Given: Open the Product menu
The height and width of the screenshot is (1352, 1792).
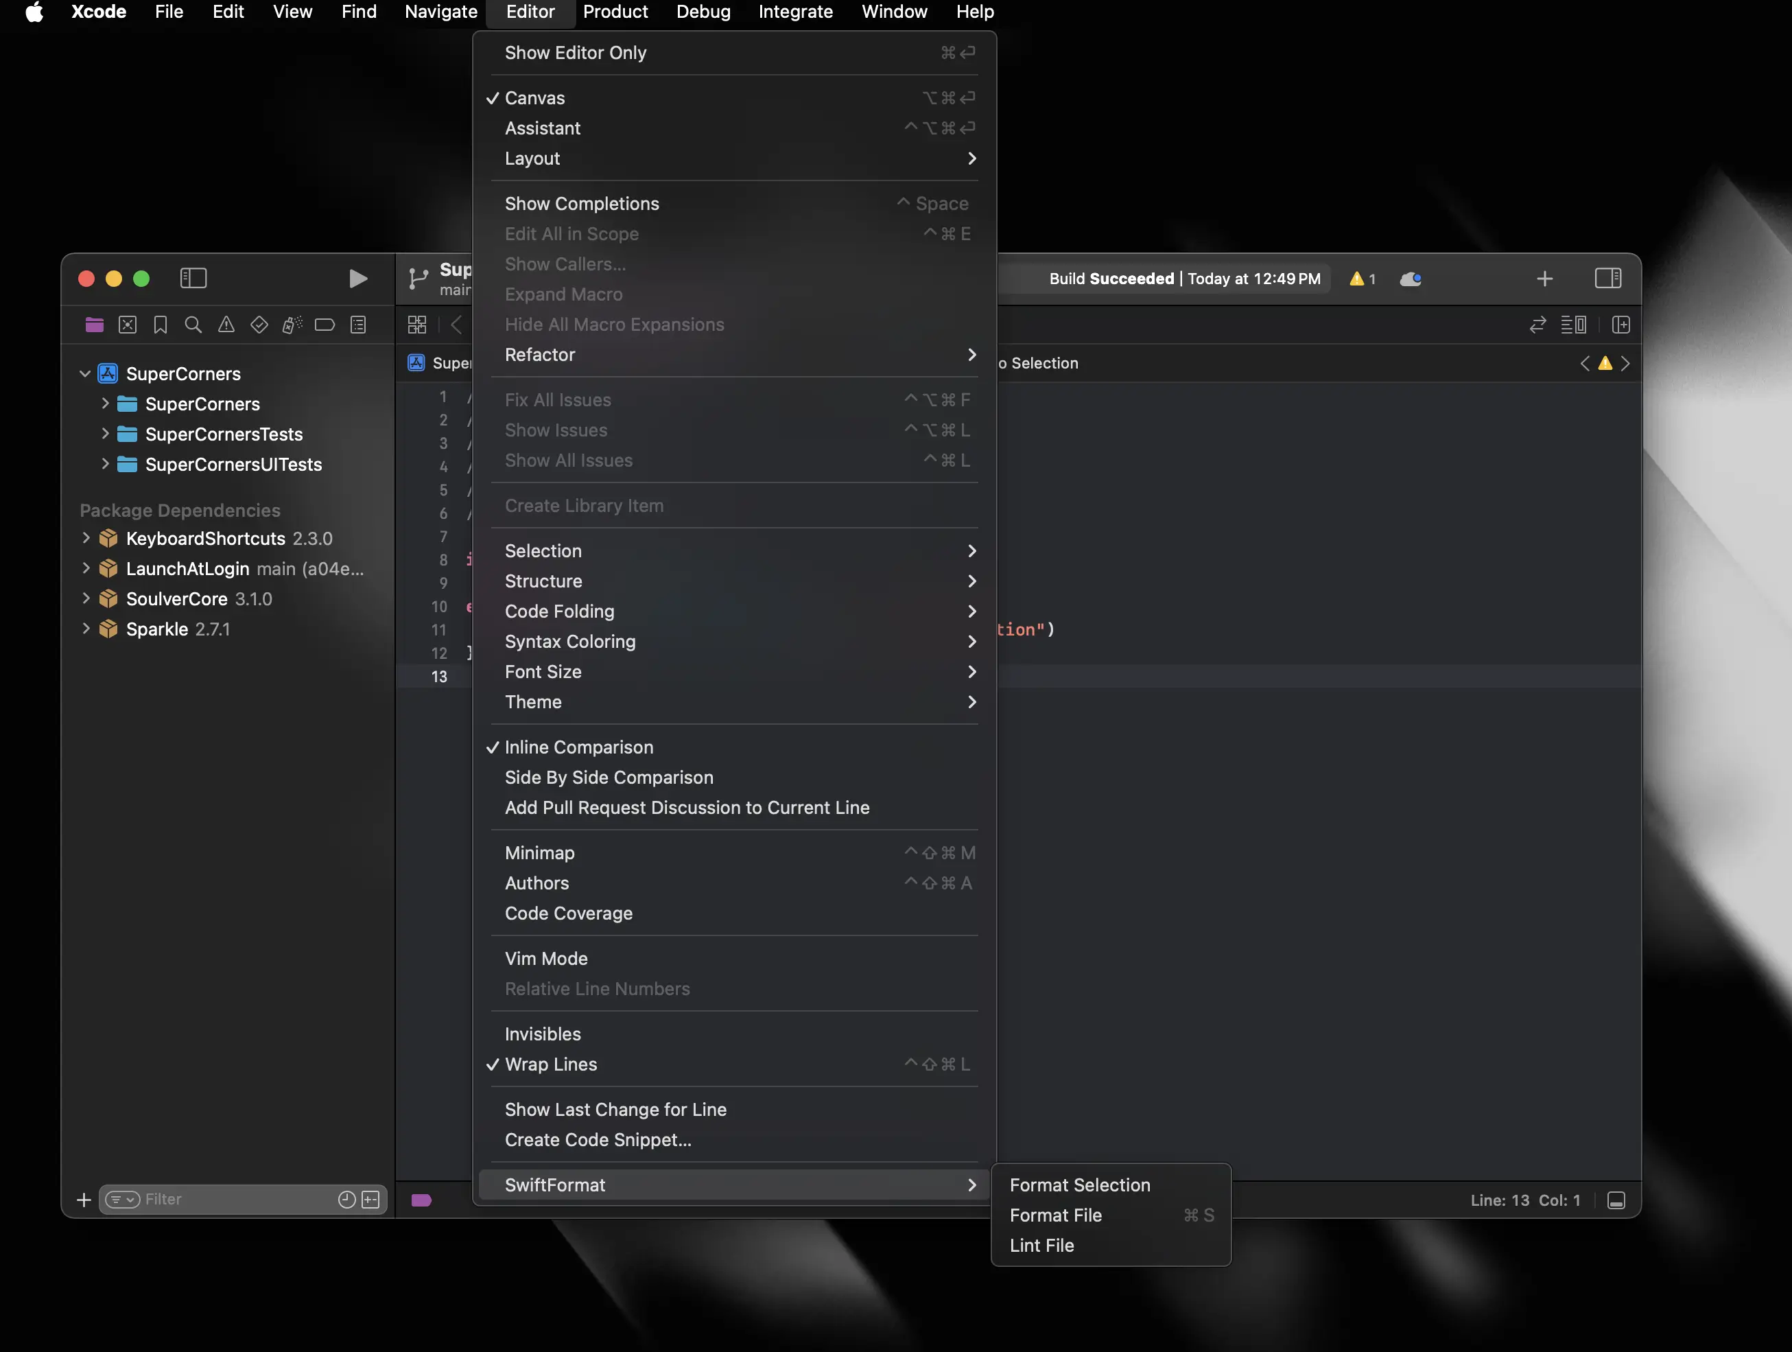Looking at the screenshot, I should (x=615, y=12).
